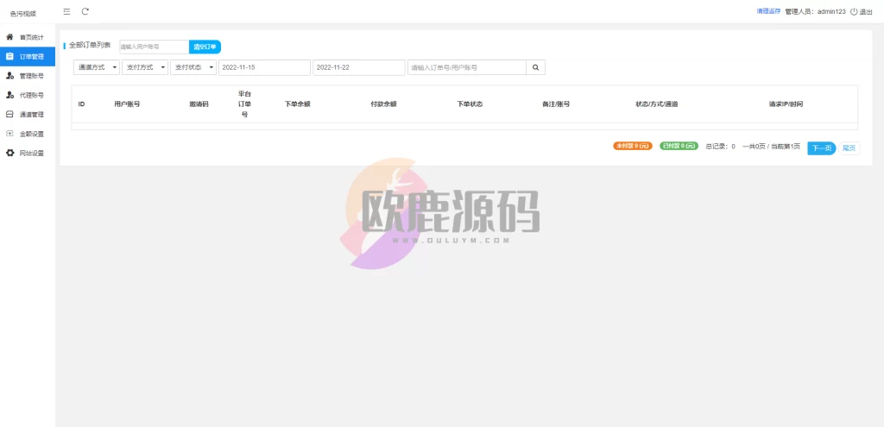Image resolution: width=884 pixels, height=427 pixels.
Task: Click the 付款余额 column header
Action: (x=383, y=104)
